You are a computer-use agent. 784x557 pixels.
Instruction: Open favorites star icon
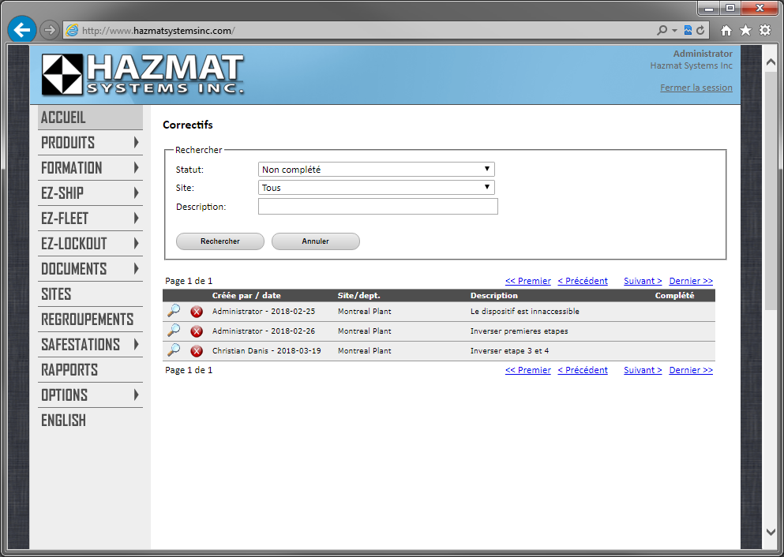tap(745, 31)
